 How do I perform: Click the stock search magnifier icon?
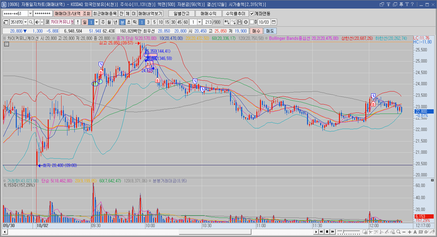(31, 22)
